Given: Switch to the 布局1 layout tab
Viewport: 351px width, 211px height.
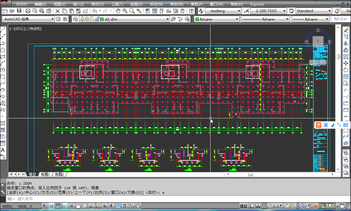Looking at the screenshot, I should 45,174.
